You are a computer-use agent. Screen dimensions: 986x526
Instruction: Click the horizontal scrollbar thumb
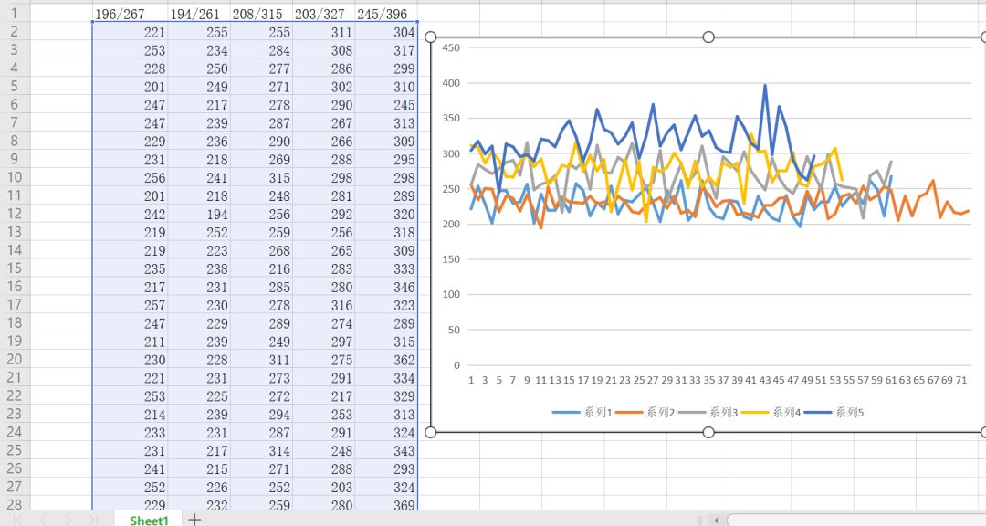[856, 521]
